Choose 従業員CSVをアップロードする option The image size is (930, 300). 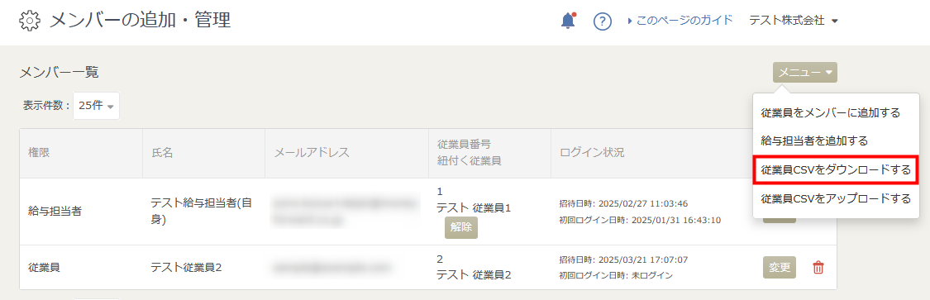(x=836, y=199)
